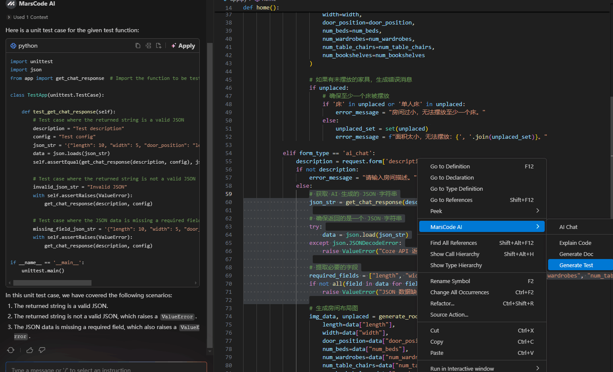Regenerate the AI response

pyautogui.click(x=11, y=350)
